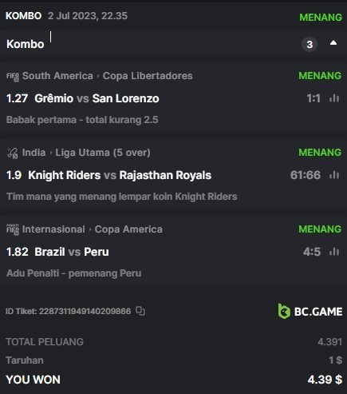This screenshot has height=394, width=347.
Task: Select the Brazil vs Peru match
Action: [x=72, y=252]
